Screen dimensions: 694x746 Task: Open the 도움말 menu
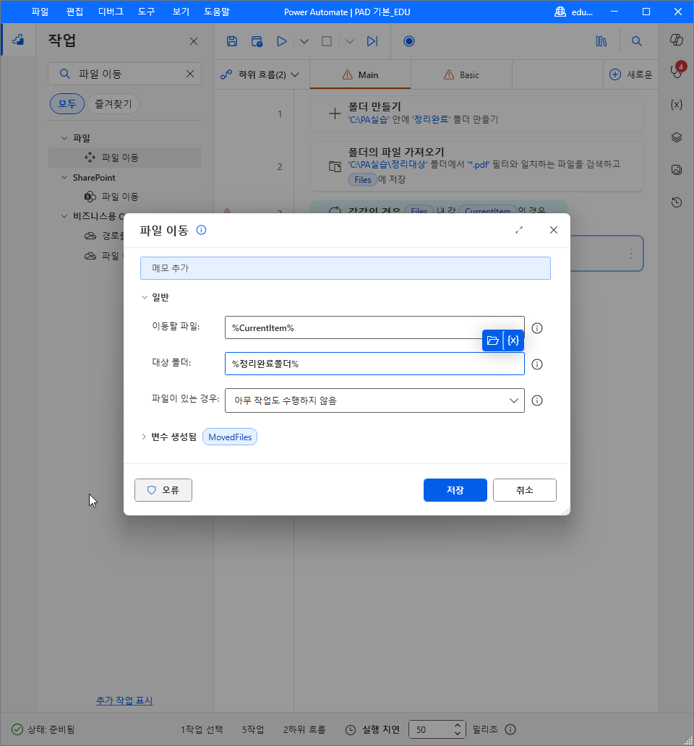pyautogui.click(x=217, y=12)
